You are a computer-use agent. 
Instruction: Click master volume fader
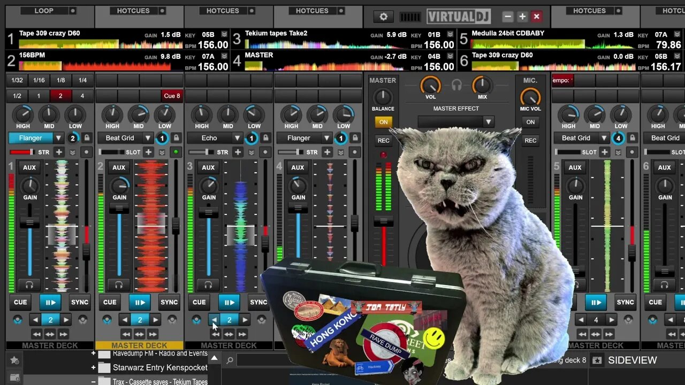(x=383, y=221)
